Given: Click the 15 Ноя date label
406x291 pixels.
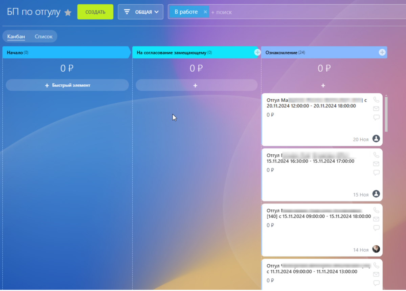Looking at the screenshot, I should coord(361,195).
